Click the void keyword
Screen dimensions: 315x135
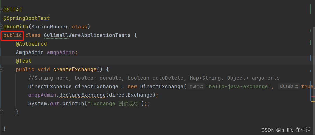[44, 69]
